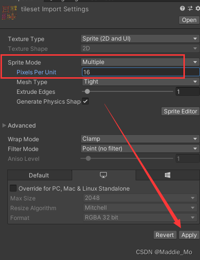Viewport: 200px width, 260px height.
Task: Open the Wrap Mode dropdown
Action: [x=140, y=139]
